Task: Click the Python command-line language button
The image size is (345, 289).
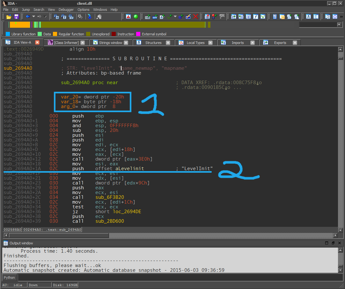Action: coord(9,278)
